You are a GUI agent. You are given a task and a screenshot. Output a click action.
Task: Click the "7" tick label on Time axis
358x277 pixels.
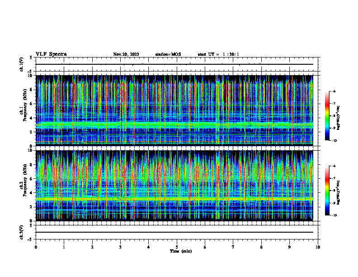click(x=233, y=247)
